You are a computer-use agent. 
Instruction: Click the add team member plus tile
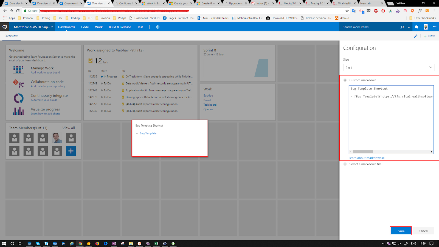tap(71, 151)
